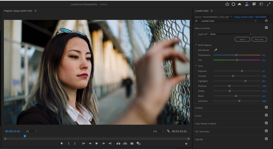Click the Exposure slider handle
This screenshot has width=273, height=149.
pos(242,71)
